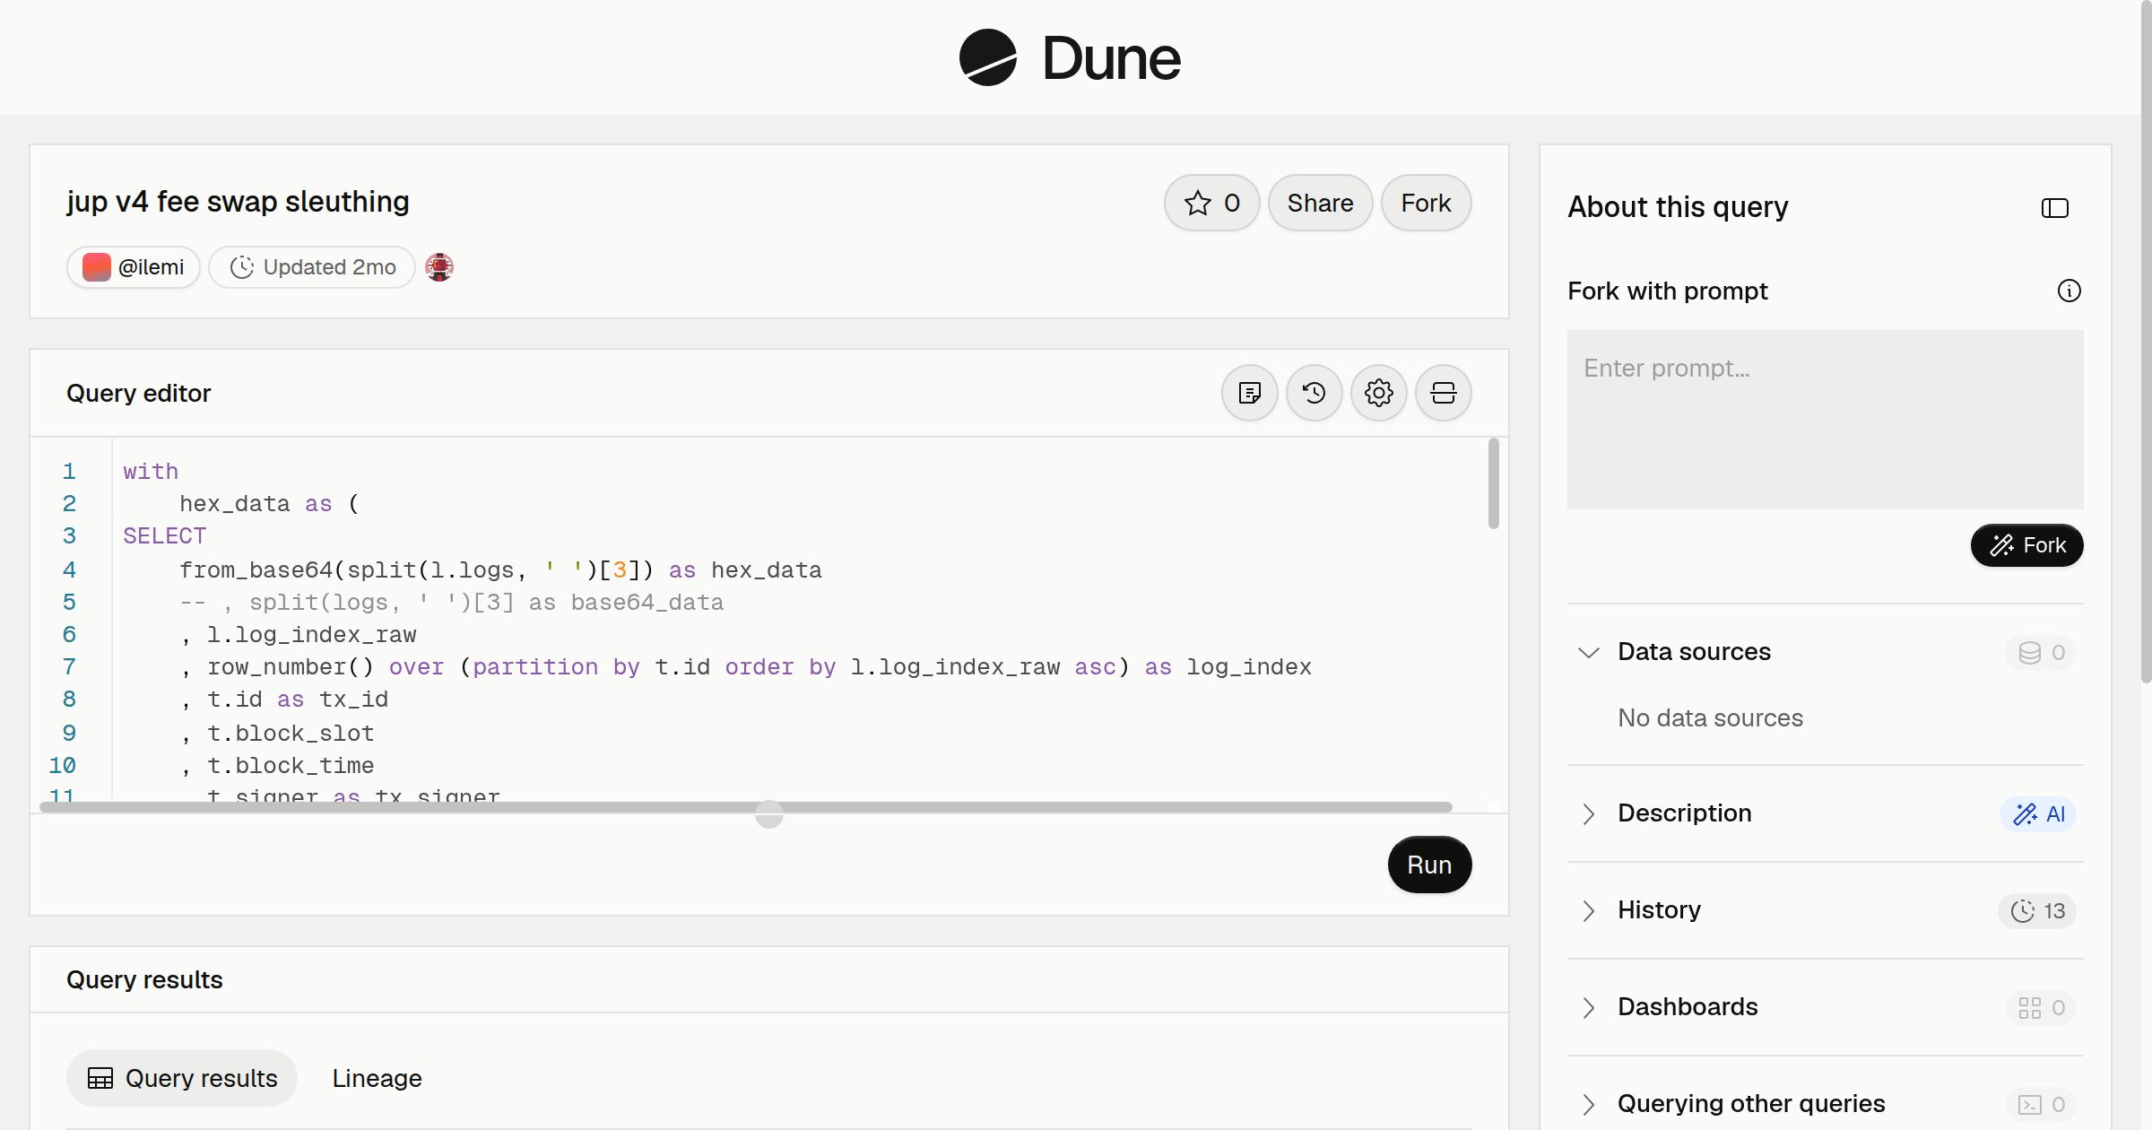Click code text ', t.block_slot' on line 9
The height and width of the screenshot is (1130, 2152).
(x=277, y=734)
